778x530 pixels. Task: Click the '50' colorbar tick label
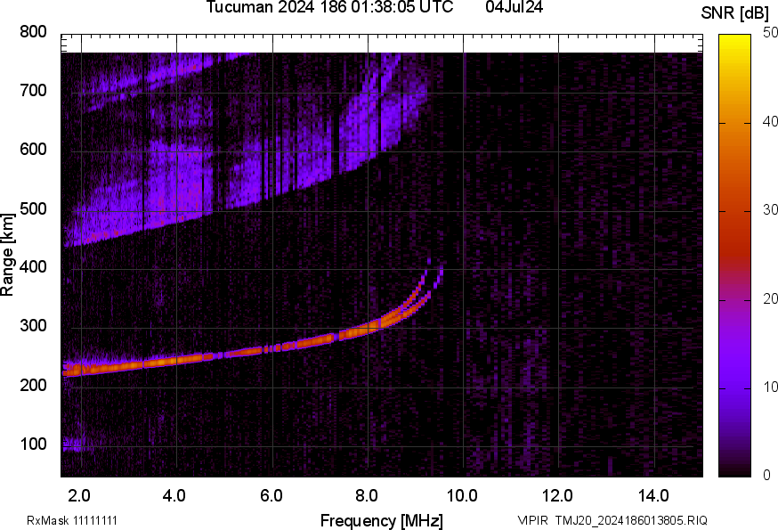(770, 33)
